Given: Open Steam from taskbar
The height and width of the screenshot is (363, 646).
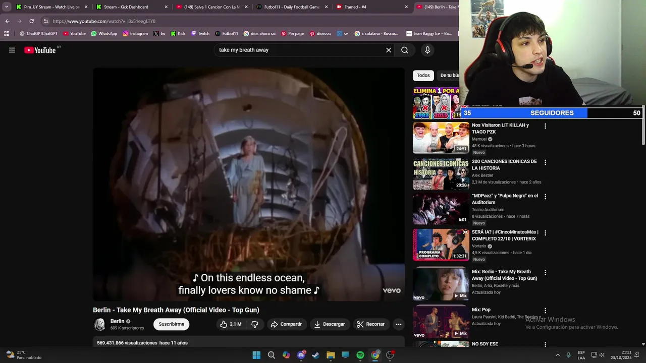Looking at the screenshot, I should [x=316, y=355].
